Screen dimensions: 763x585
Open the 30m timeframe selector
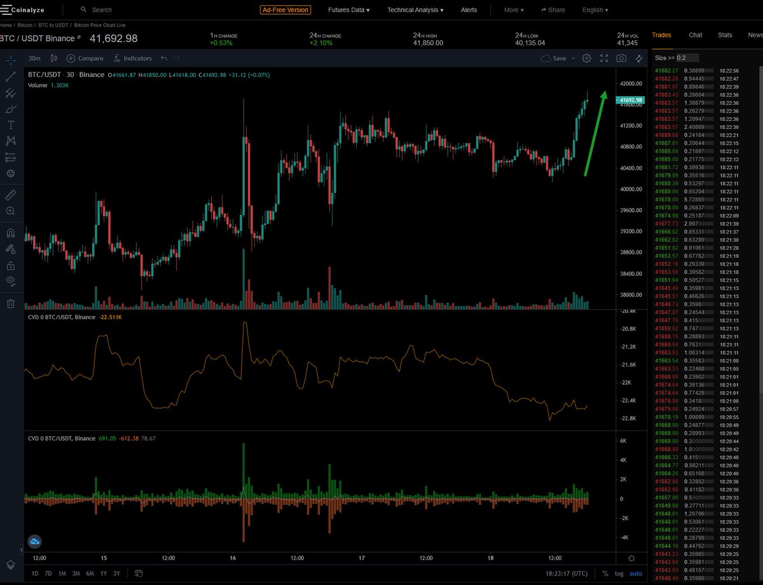click(x=34, y=58)
